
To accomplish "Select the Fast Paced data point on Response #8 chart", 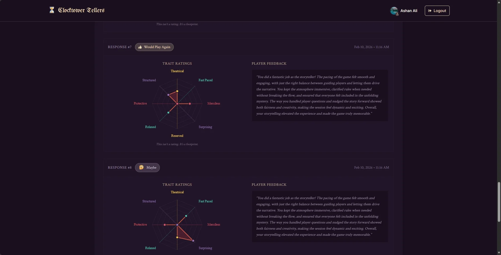I will pos(186,216).
